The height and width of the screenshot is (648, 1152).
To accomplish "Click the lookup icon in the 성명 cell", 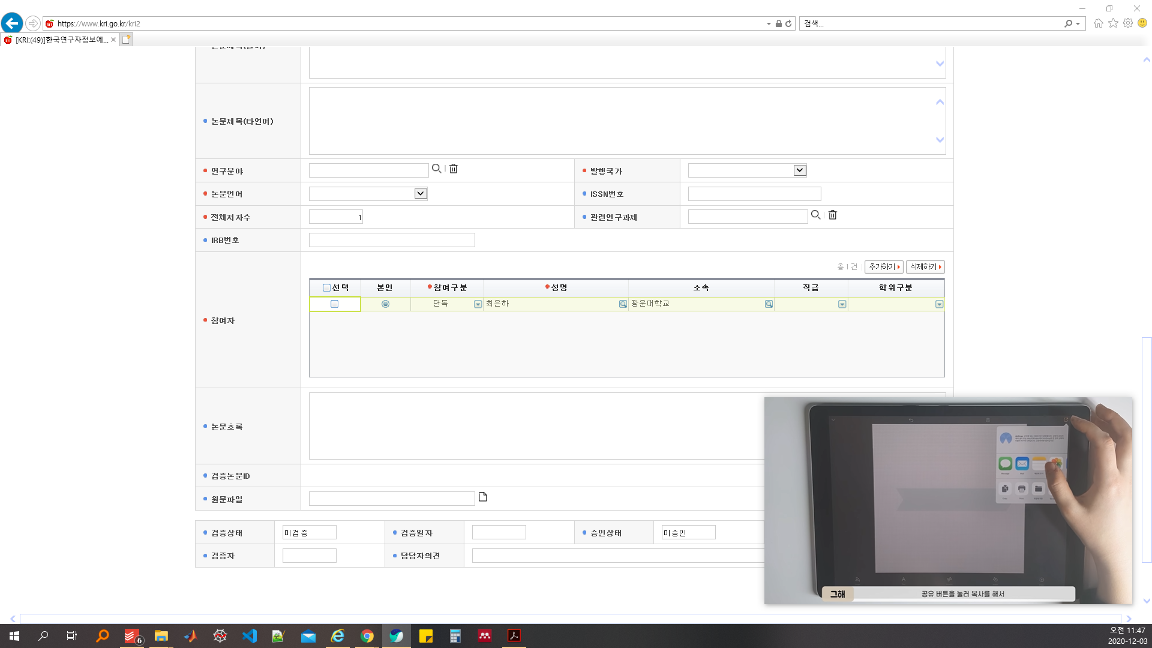I will 623,304.
